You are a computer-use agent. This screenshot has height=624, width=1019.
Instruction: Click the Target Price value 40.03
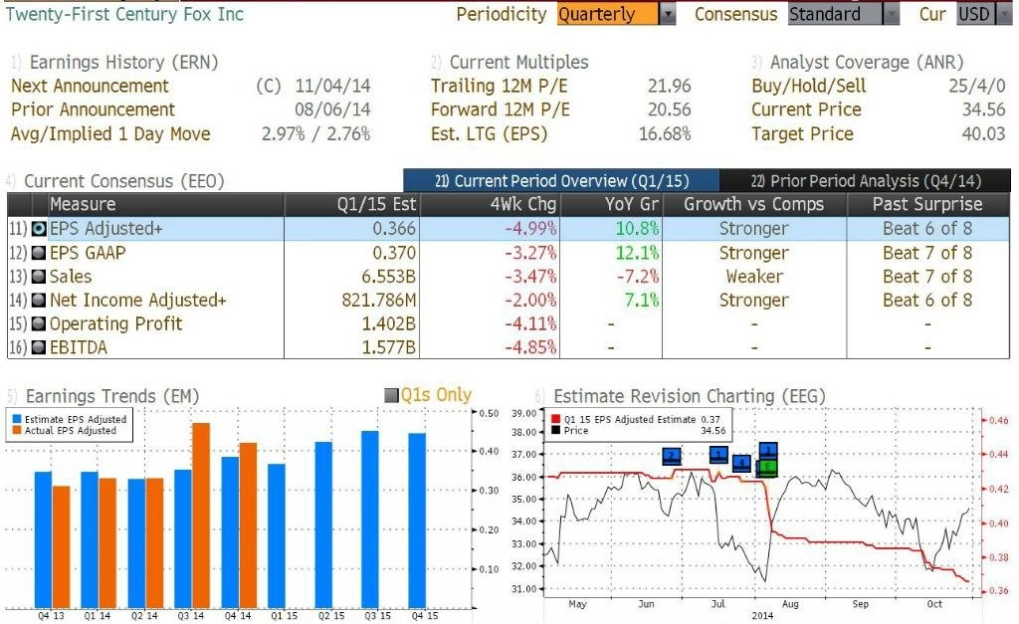984,134
